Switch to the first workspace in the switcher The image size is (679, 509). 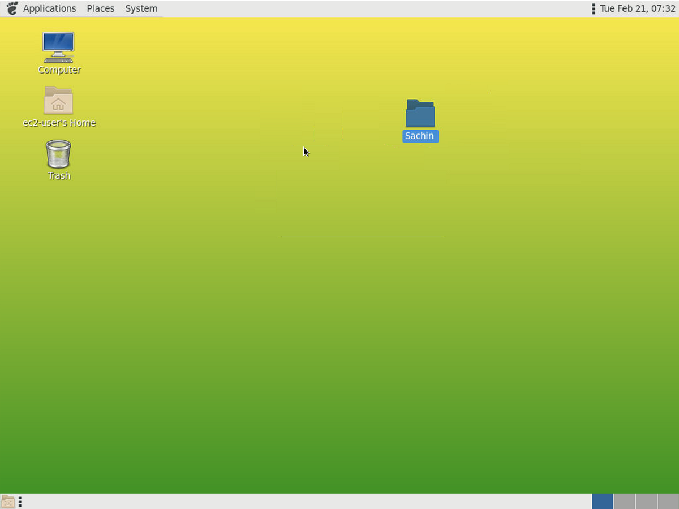coord(602,501)
